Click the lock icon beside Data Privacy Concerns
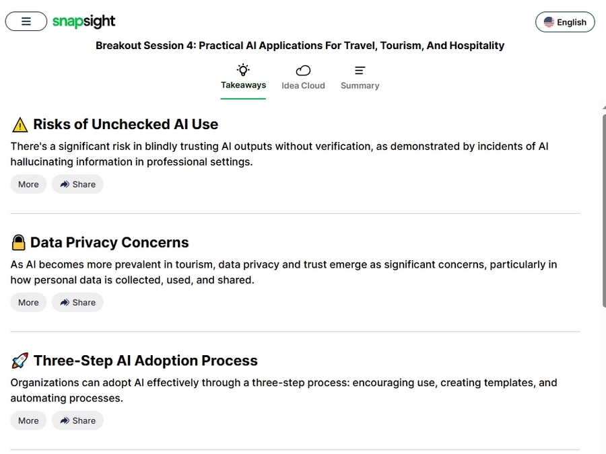The image size is (606, 454). point(18,243)
